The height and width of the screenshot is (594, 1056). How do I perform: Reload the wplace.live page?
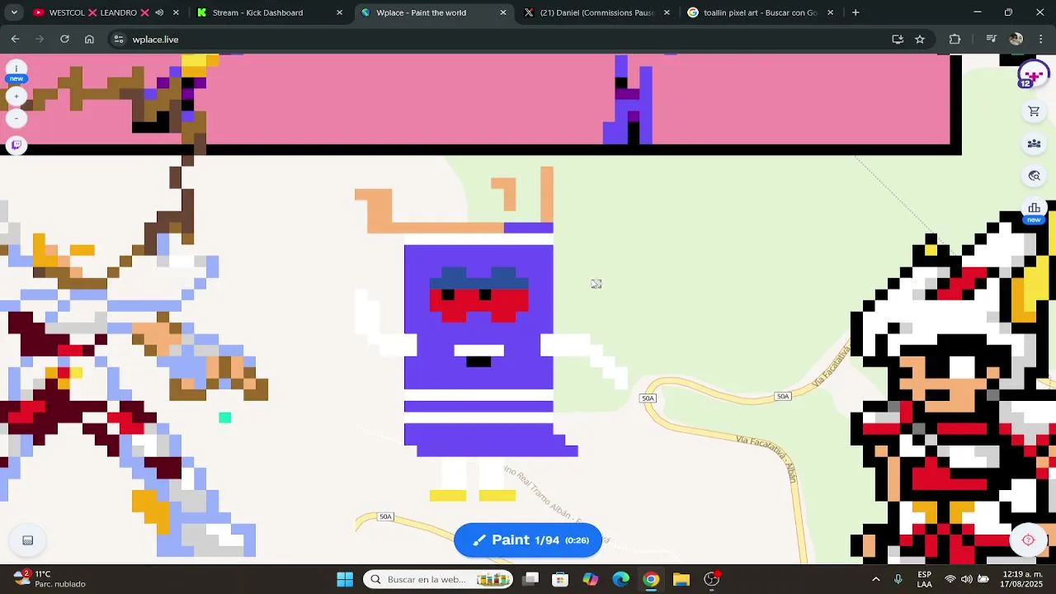pos(64,39)
